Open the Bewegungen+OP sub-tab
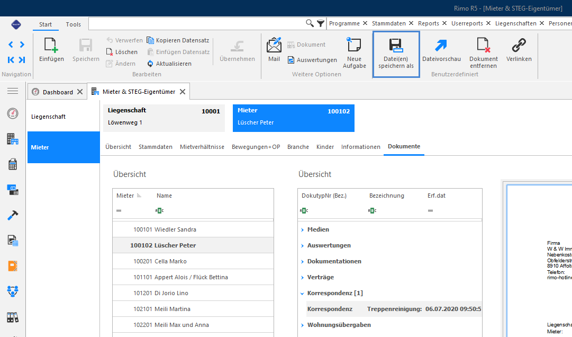 pos(256,147)
